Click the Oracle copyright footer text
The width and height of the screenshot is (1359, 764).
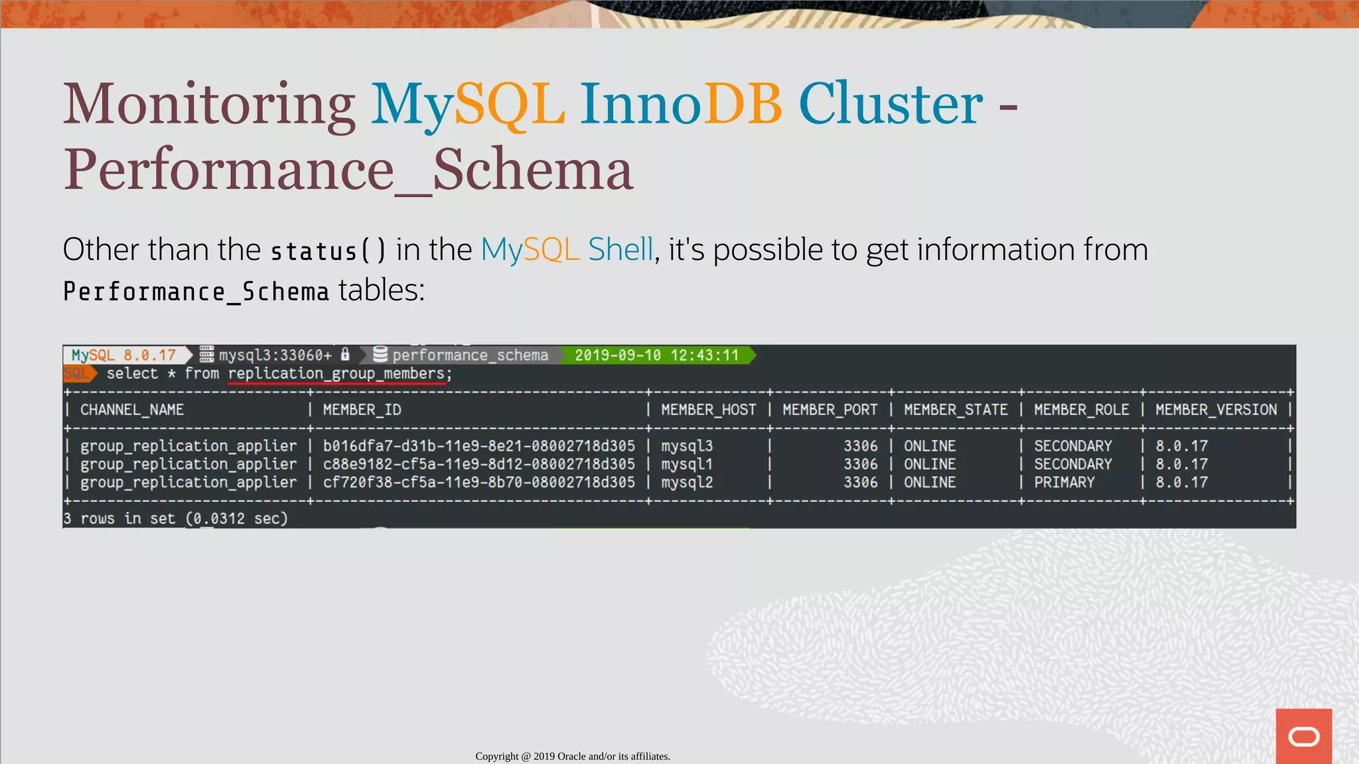(573, 756)
